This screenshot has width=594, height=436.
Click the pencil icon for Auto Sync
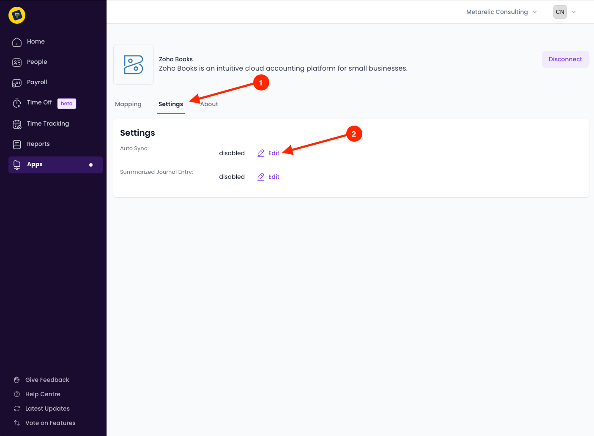pyautogui.click(x=261, y=153)
